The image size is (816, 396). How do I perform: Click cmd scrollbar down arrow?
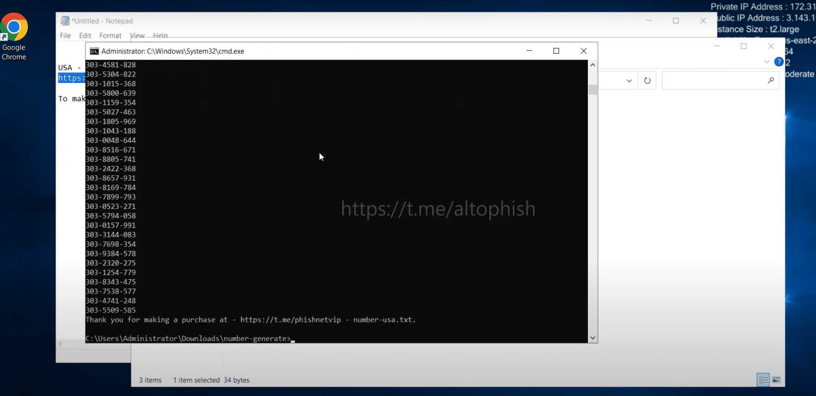pyautogui.click(x=593, y=338)
